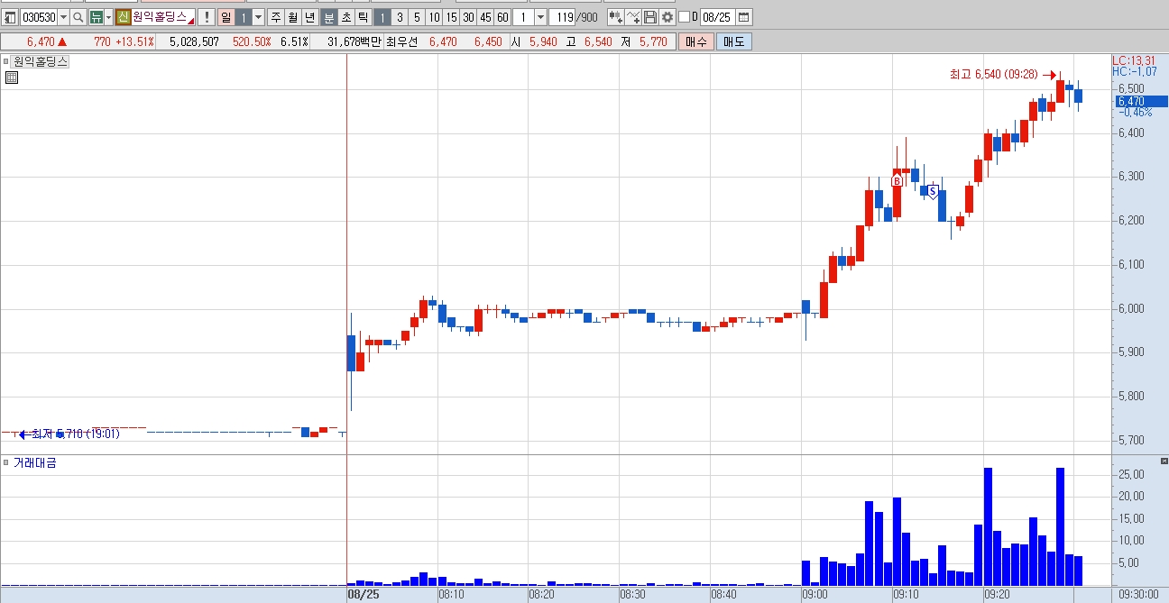Viewport: 1169px width, 603px height.
Task: Click the line indicator add icon
Action: tap(633, 17)
